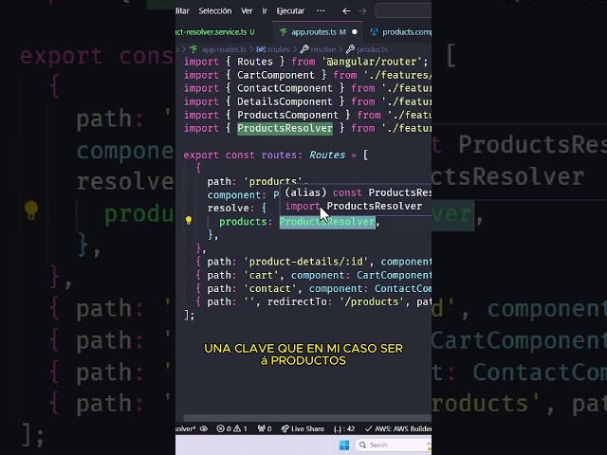
Task: Click the highlighted ProductsResolver in resolve block
Action: pyautogui.click(x=327, y=222)
